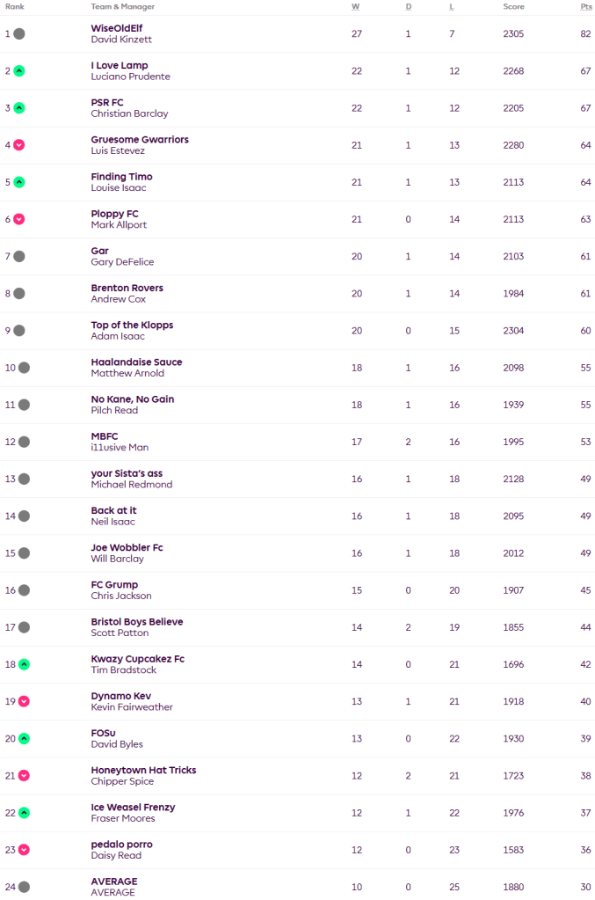Click pink down arrow beside Ploppy FC
595x900 pixels.
19,219
